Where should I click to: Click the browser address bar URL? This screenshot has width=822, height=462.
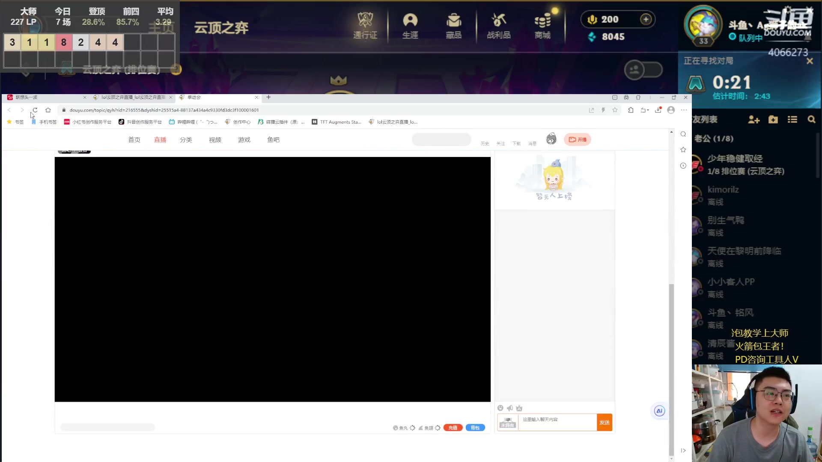pos(164,110)
